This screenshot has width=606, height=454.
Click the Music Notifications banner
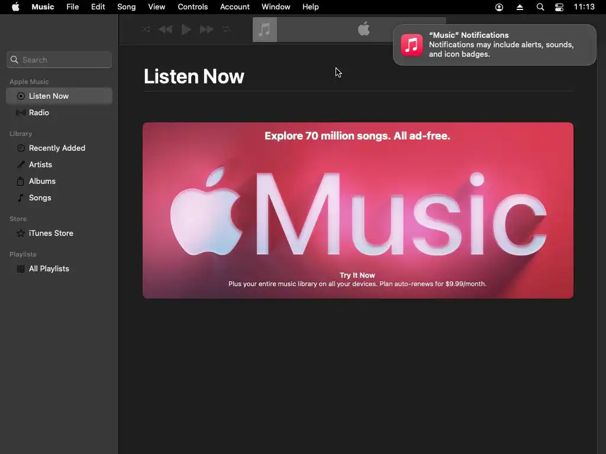pos(495,45)
